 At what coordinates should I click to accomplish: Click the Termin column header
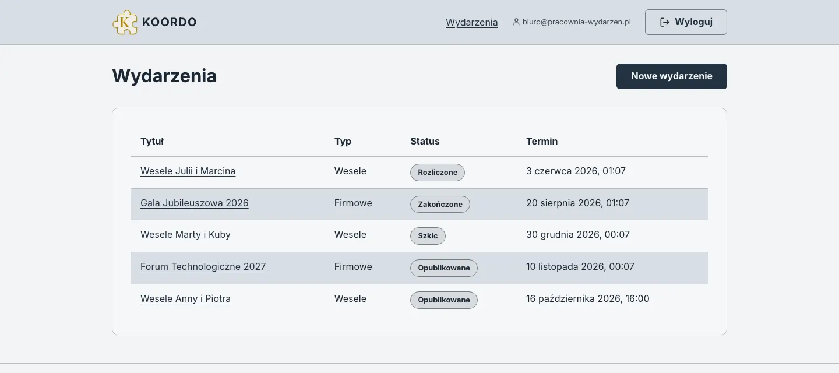(x=542, y=141)
